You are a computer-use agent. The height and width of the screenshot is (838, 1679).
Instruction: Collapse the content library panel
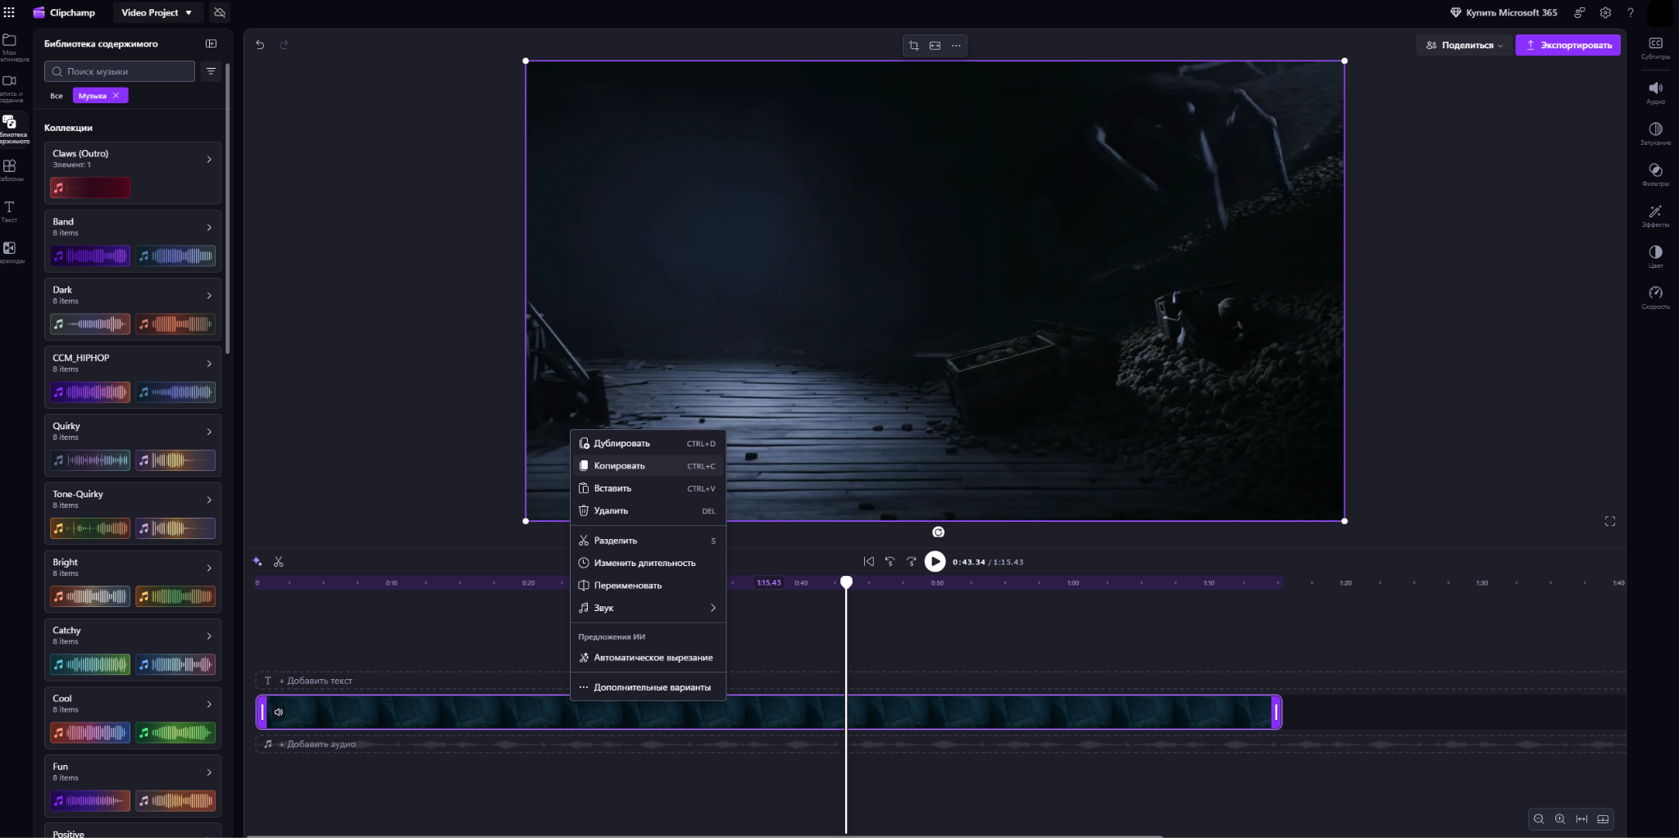coord(211,43)
